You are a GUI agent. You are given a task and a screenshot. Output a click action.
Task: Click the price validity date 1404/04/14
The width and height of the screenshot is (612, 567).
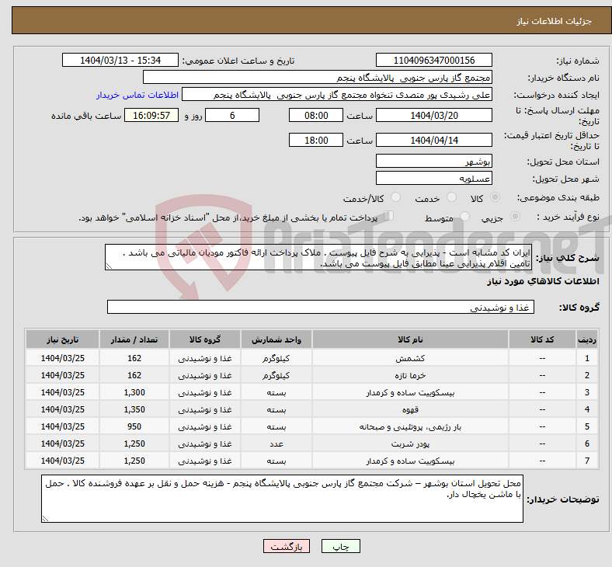tap(433, 140)
